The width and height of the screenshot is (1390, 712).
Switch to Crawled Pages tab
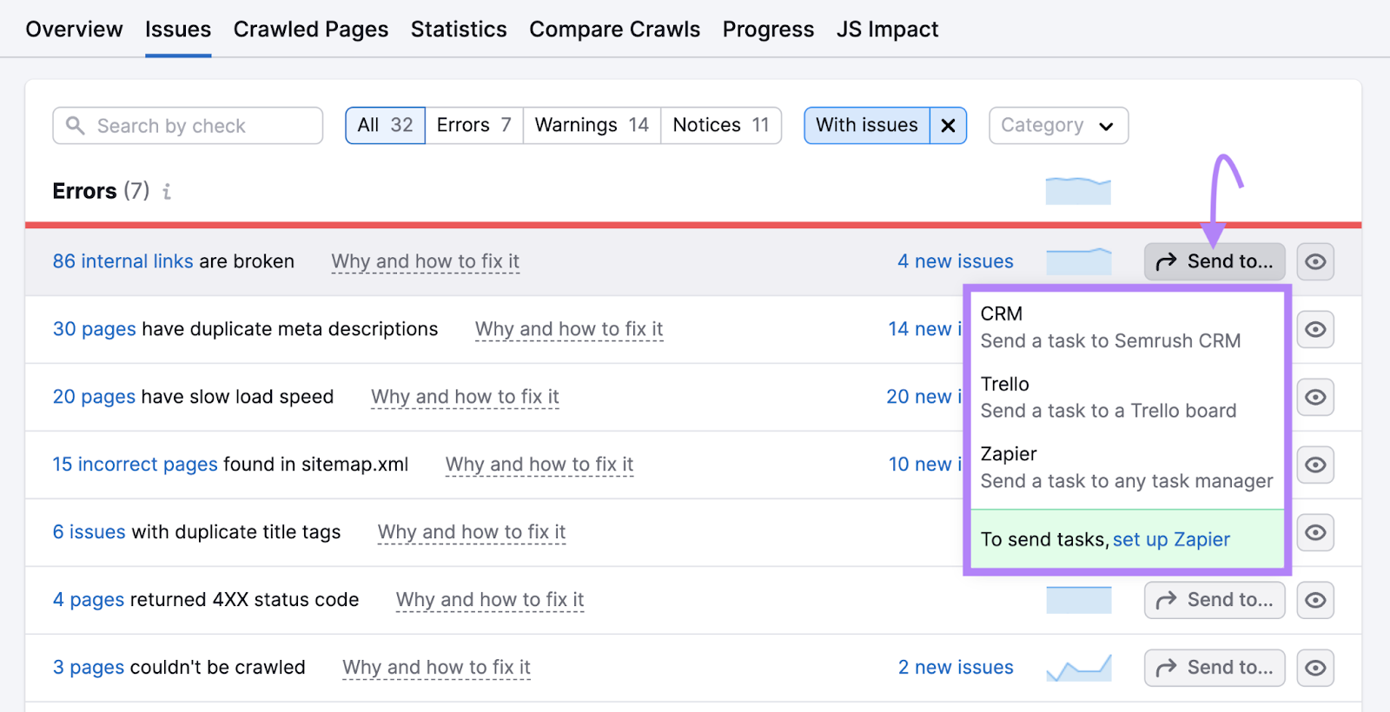tap(311, 30)
